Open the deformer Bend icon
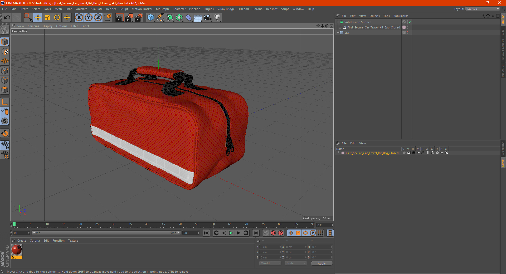 (x=189, y=18)
